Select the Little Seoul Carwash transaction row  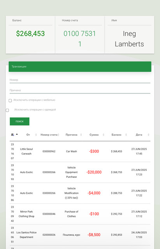click(80, 151)
